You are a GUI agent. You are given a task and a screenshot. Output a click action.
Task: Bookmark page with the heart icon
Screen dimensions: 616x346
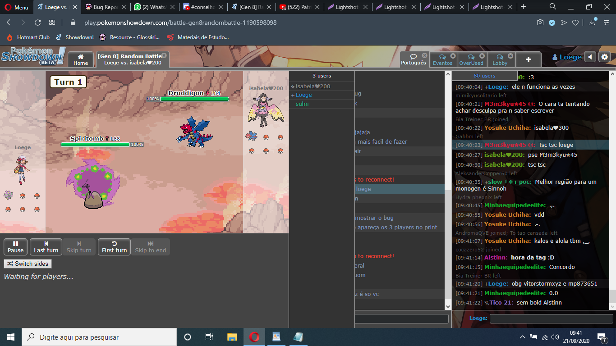[575, 23]
